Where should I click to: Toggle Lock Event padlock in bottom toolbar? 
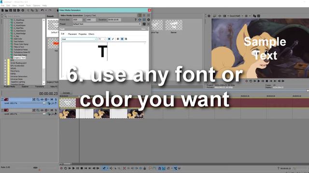click(x=145, y=168)
